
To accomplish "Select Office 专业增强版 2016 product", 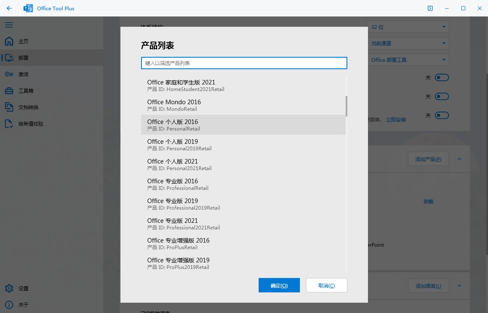I will [243, 243].
